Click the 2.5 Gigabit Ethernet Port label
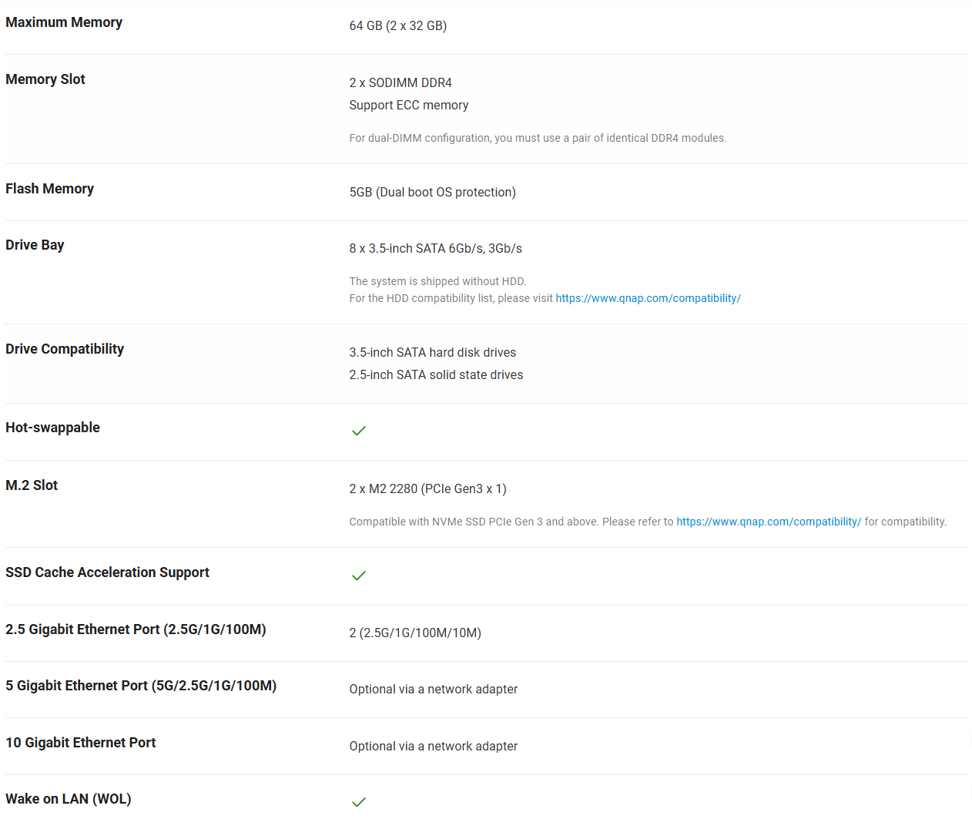The image size is (972, 819). [x=136, y=629]
